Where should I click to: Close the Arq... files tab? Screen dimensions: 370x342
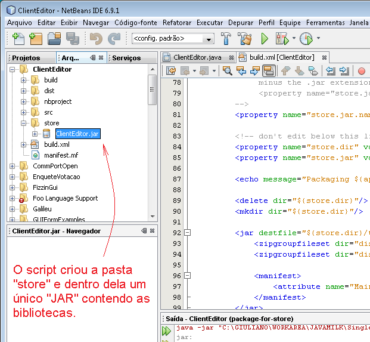[101, 57]
